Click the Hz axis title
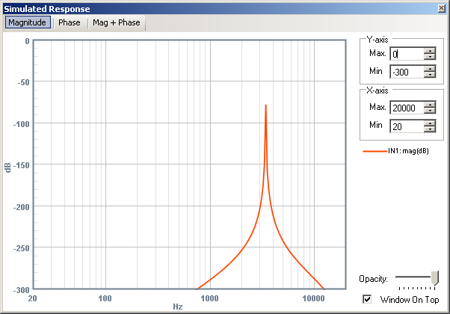 coord(178,307)
